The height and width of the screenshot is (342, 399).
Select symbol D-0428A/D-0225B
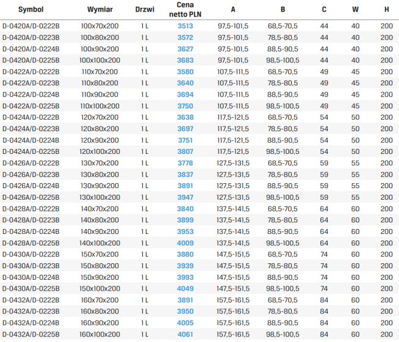point(31,243)
